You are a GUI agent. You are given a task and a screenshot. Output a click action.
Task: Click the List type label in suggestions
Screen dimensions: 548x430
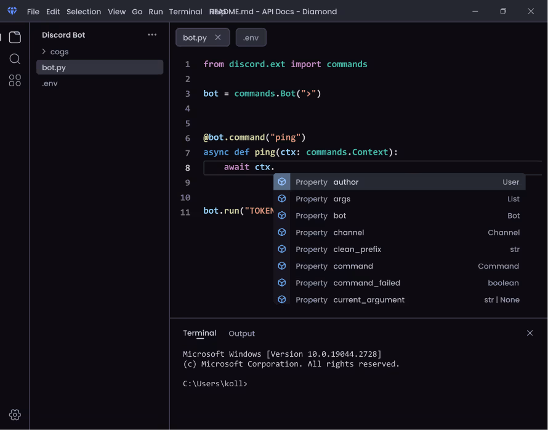514,199
